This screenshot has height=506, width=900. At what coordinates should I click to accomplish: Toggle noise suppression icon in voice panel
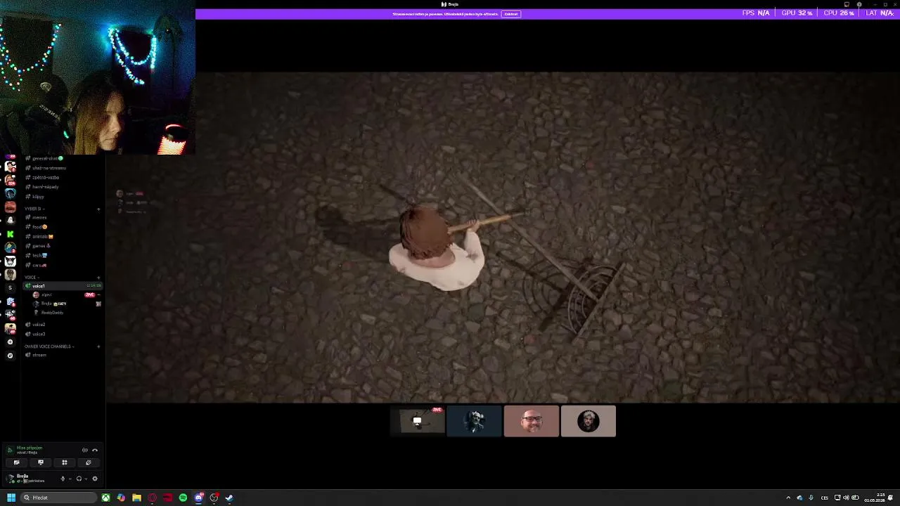click(x=85, y=450)
